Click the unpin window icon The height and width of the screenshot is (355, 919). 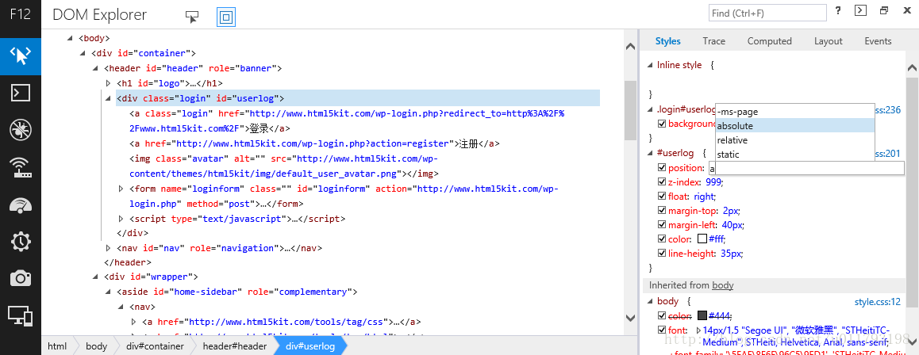[884, 10]
